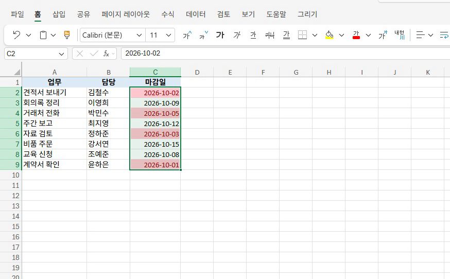Toggle strikethrough formatting

click(270, 35)
